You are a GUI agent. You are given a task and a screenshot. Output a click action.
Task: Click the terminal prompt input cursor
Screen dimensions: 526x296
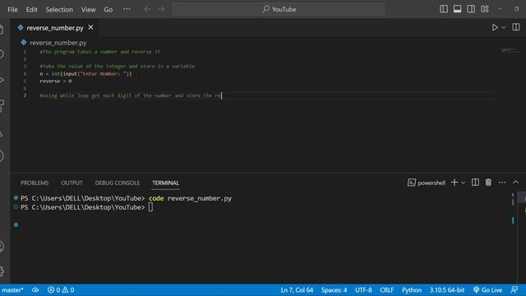point(150,207)
